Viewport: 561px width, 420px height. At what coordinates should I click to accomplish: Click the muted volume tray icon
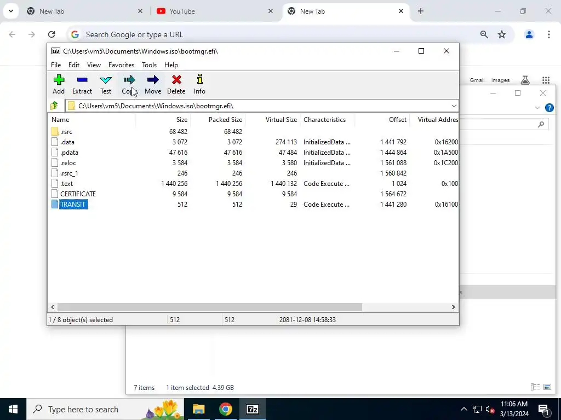tap(490, 409)
